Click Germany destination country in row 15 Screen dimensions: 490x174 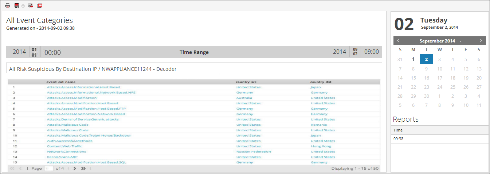point(319,162)
